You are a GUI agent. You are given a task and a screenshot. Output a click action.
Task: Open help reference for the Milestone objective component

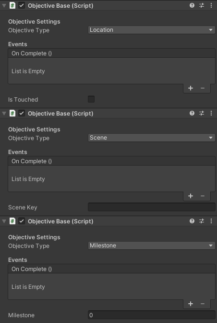[192, 221]
